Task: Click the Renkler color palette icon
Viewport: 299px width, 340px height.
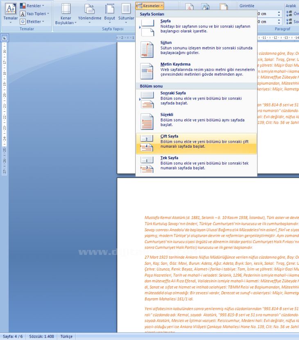Action: pyautogui.click(x=23, y=6)
